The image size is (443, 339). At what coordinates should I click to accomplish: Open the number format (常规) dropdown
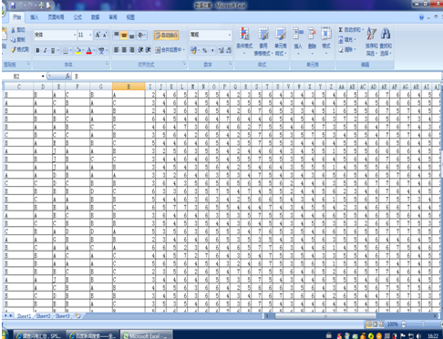point(230,35)
